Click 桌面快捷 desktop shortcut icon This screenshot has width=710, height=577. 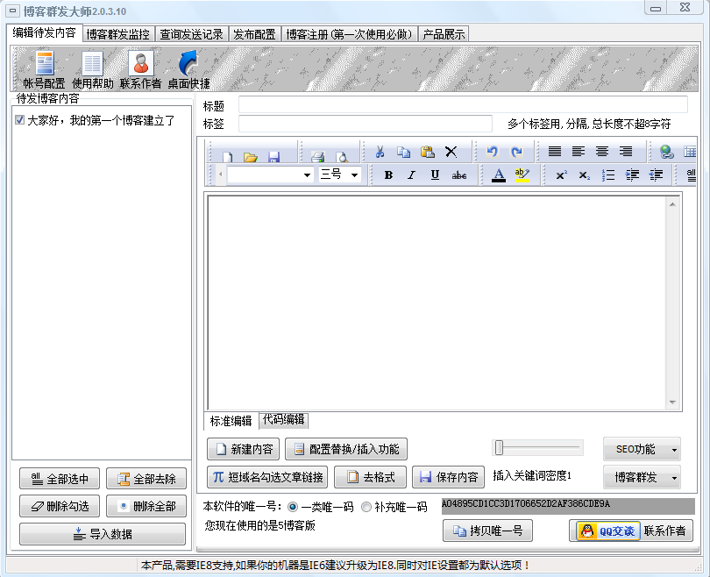(x=188, y=69)
